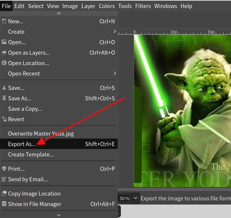
Task: Click the Ctrl+Alt+F shortcut label
Action: point(103,204)
